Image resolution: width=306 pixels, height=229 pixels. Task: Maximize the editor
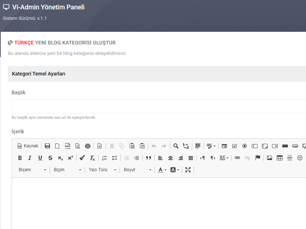coord(188,170)
